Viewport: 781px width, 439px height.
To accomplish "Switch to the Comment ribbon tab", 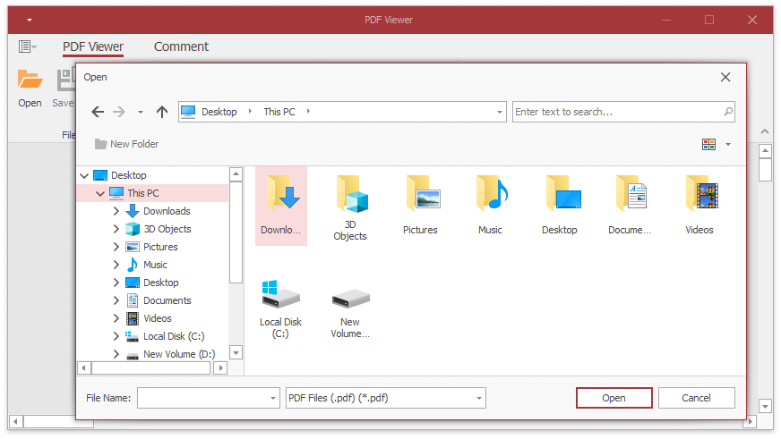I will click(x=181, y=46).
